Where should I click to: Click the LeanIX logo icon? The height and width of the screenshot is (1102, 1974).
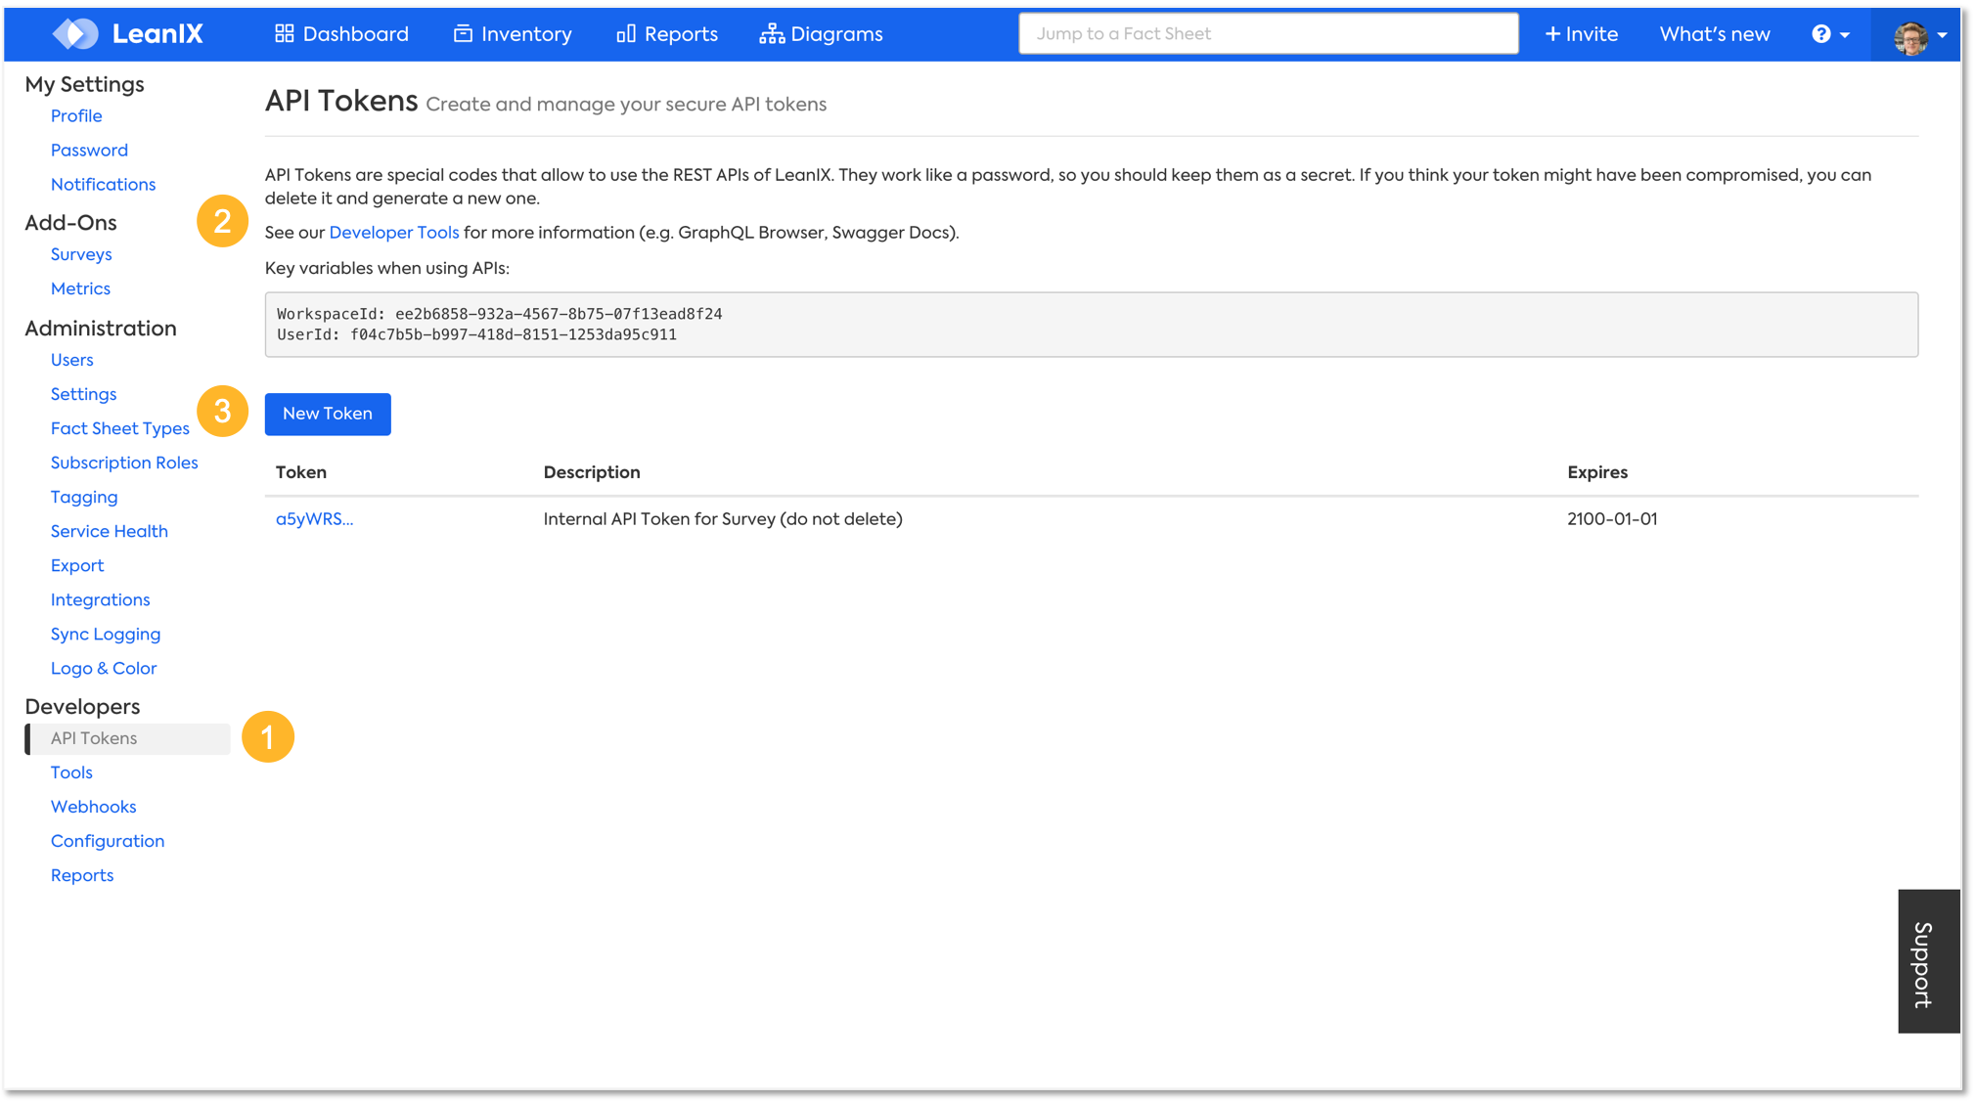pyautogui.click(x=75, y=33)
